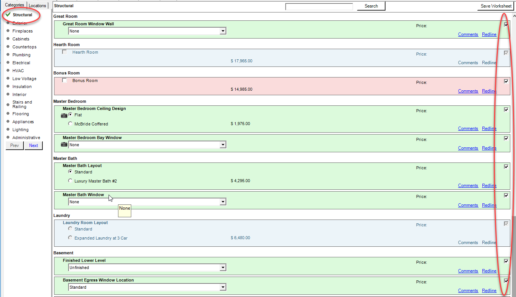The width and height of the screenshot is (516, 297).
Task: Toggle right-side checkbox for Master Bath Layout
Action: point(506,167)
